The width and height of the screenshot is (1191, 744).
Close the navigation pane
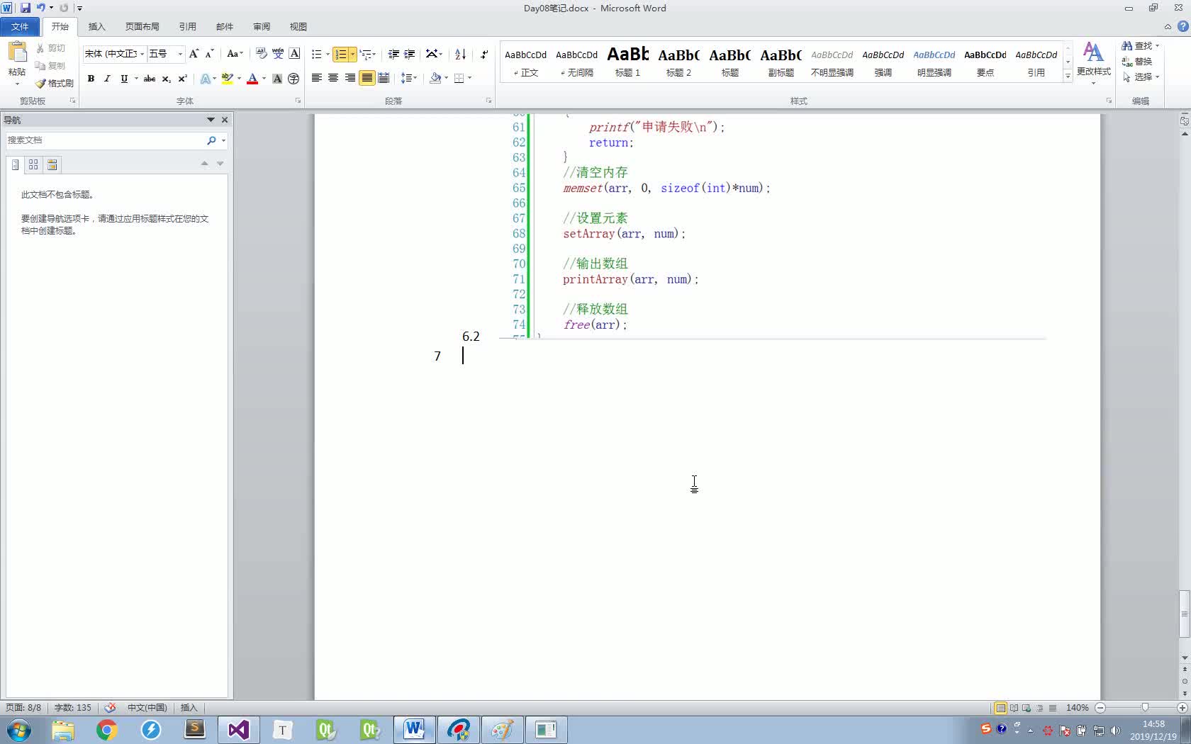[x=225, y=120]
